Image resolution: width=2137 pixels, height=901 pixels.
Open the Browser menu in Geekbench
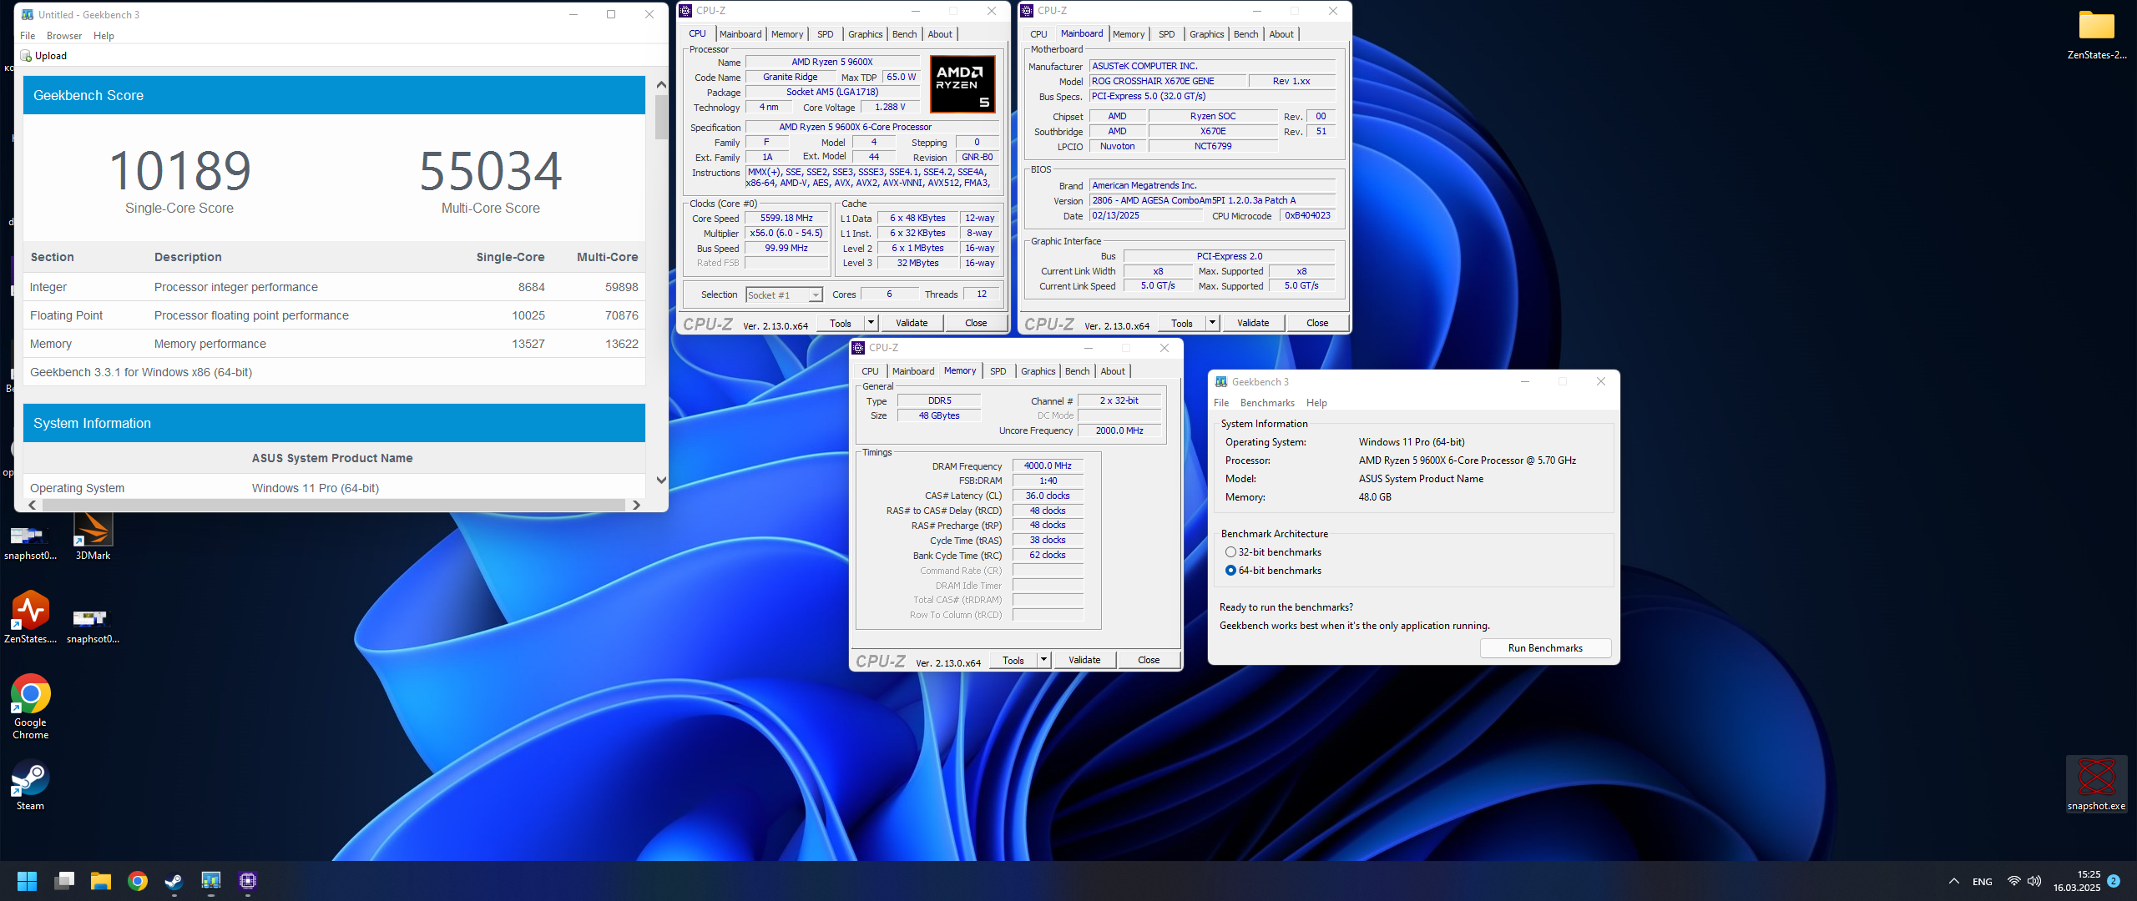[64, 36]
